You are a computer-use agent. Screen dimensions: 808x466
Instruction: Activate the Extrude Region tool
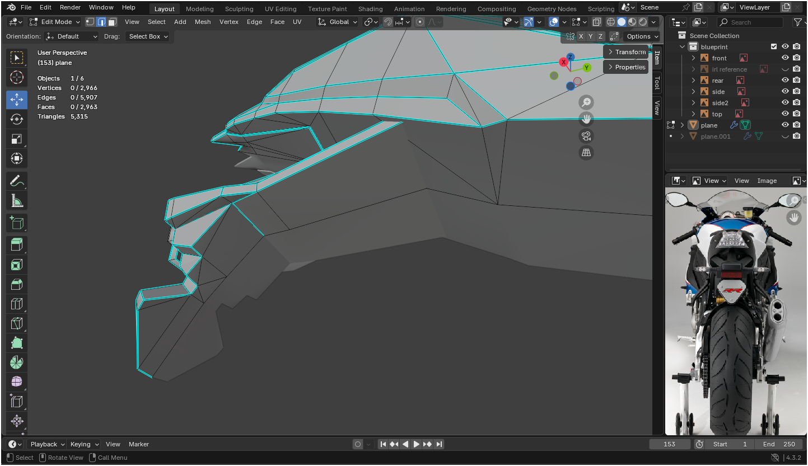tap(17, 245)
